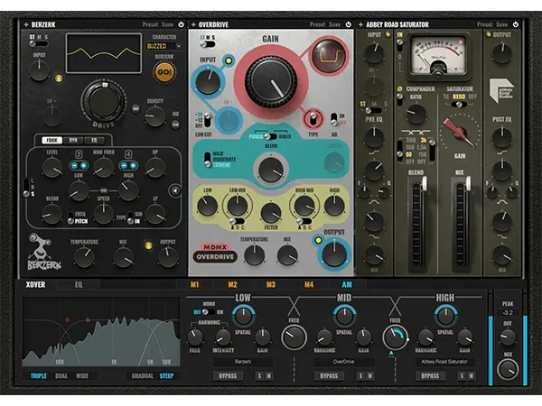Open Abbey Road Saturator Preset menu
The width and height of the screenshot is (542, 406).
[484, 24]
